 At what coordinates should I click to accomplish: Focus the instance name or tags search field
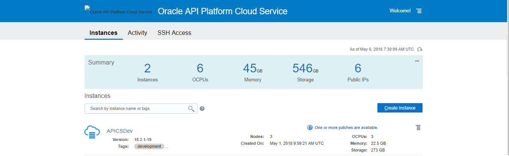coord(141,109)
